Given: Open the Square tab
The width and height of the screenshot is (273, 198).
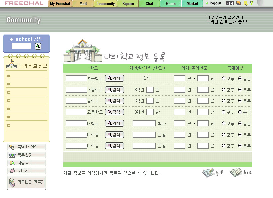Looking at the screenshot, I should tap(128, 3).
